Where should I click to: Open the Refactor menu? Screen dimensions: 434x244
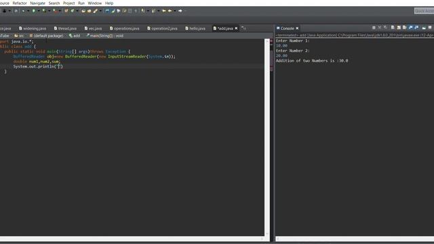(20, 3)
